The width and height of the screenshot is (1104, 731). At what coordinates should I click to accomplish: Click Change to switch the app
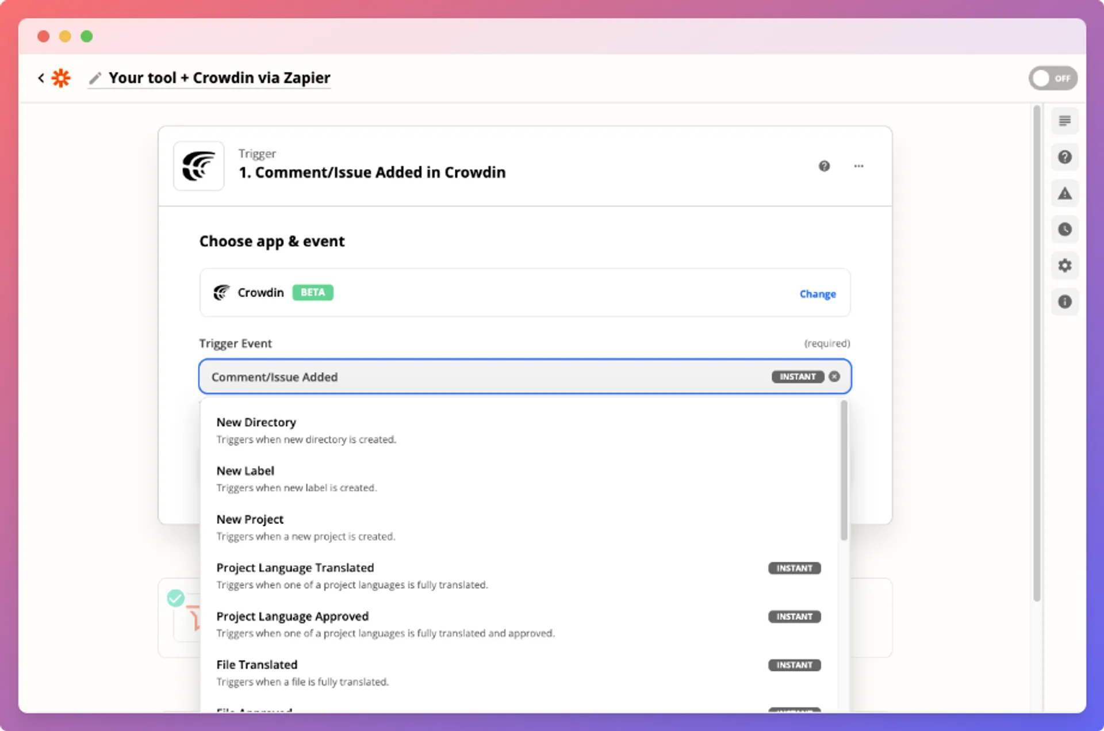pyautogui.click(x=817, y=294)
